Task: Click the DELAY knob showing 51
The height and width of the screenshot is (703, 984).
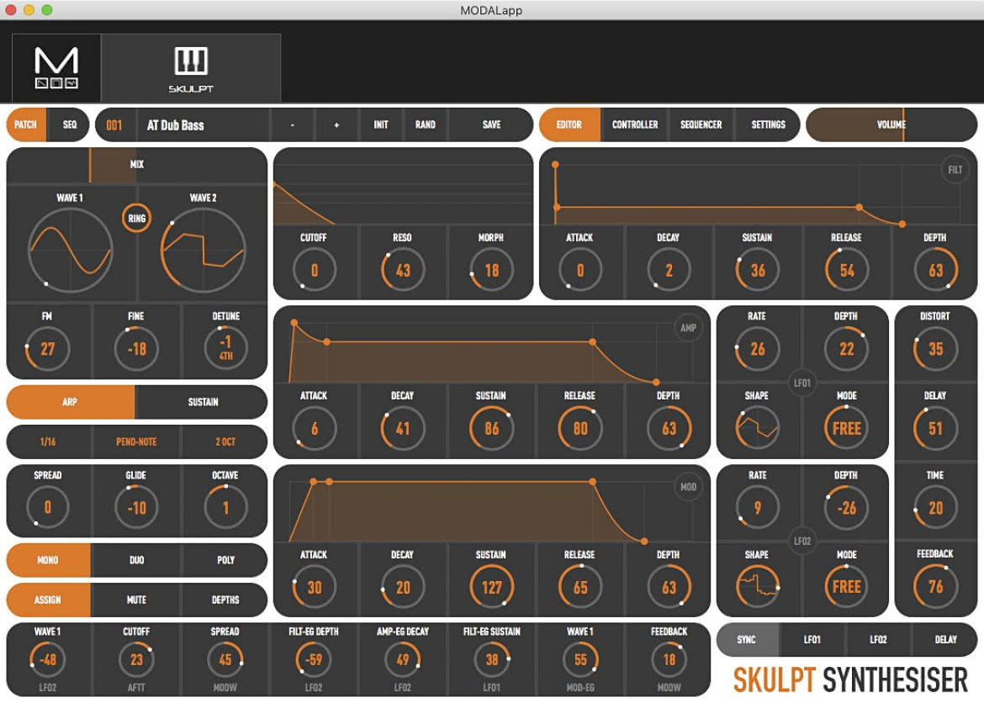Action: (x=936, y=428)
